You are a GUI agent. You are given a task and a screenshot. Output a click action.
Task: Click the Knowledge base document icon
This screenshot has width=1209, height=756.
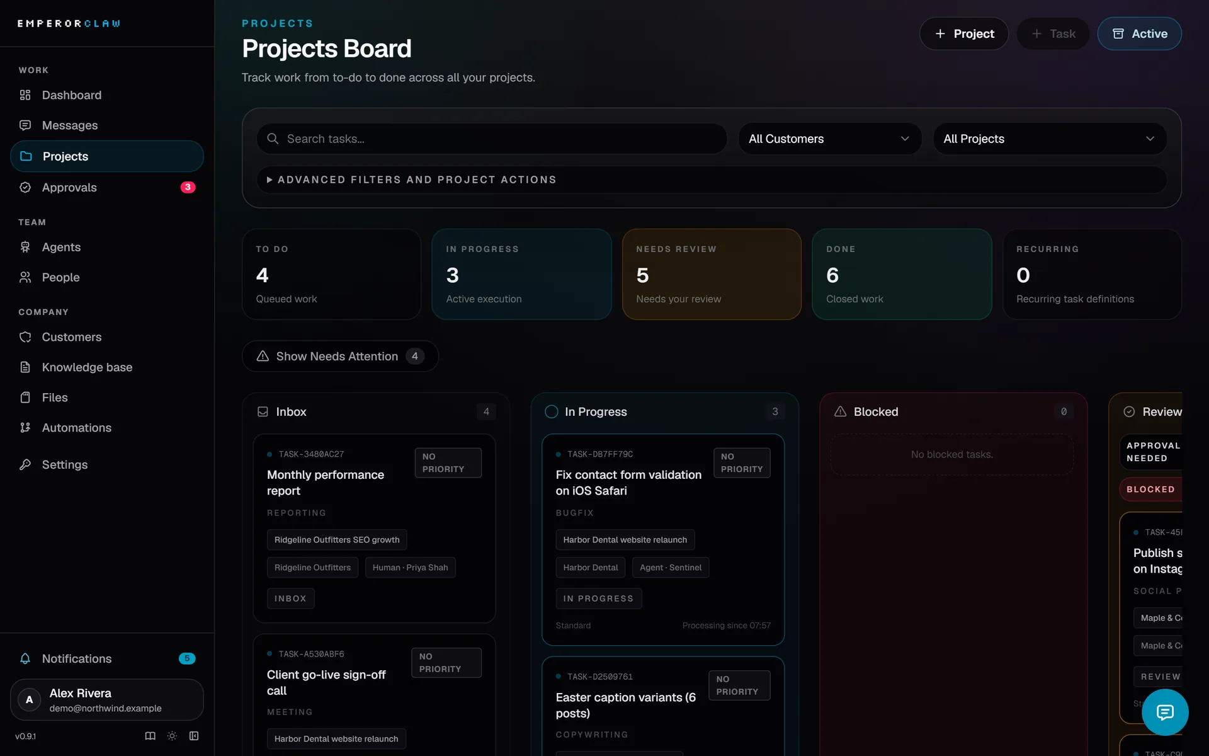25,367
